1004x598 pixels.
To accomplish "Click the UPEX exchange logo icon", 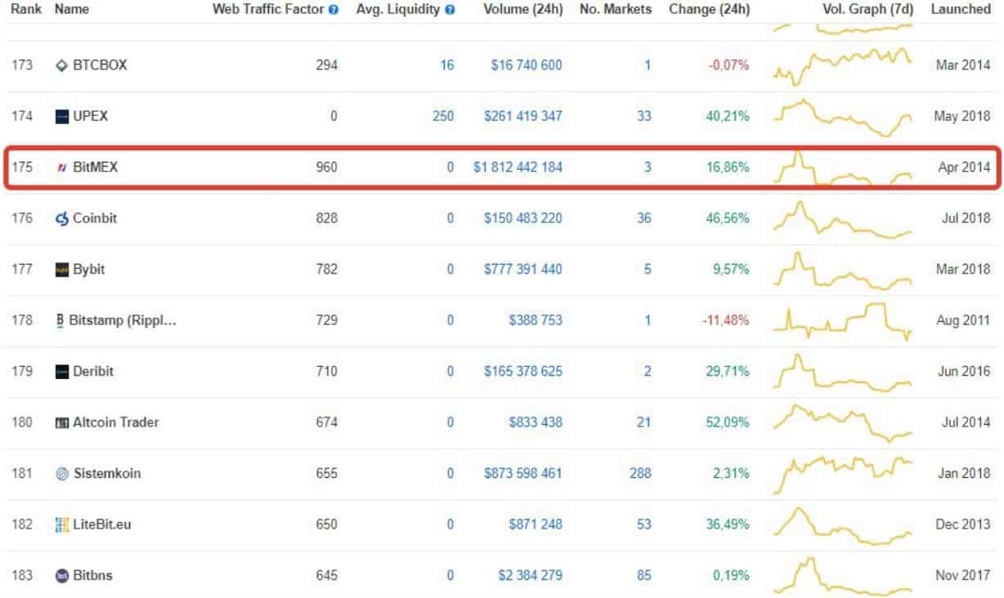I will (61, 116).
